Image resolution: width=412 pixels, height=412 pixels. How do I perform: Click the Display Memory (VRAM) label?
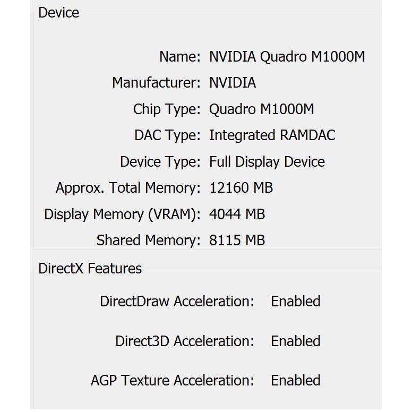(122, 214)
